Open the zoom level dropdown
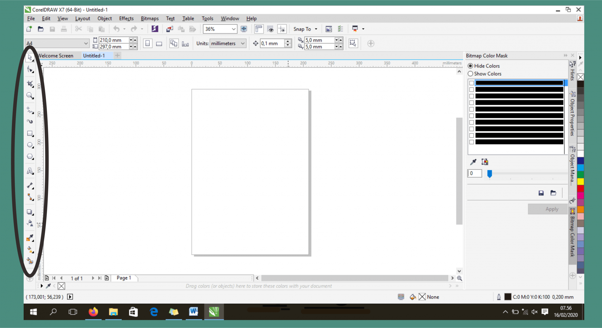This screenshot has height=328, width=602. click(x=233, y=29)
